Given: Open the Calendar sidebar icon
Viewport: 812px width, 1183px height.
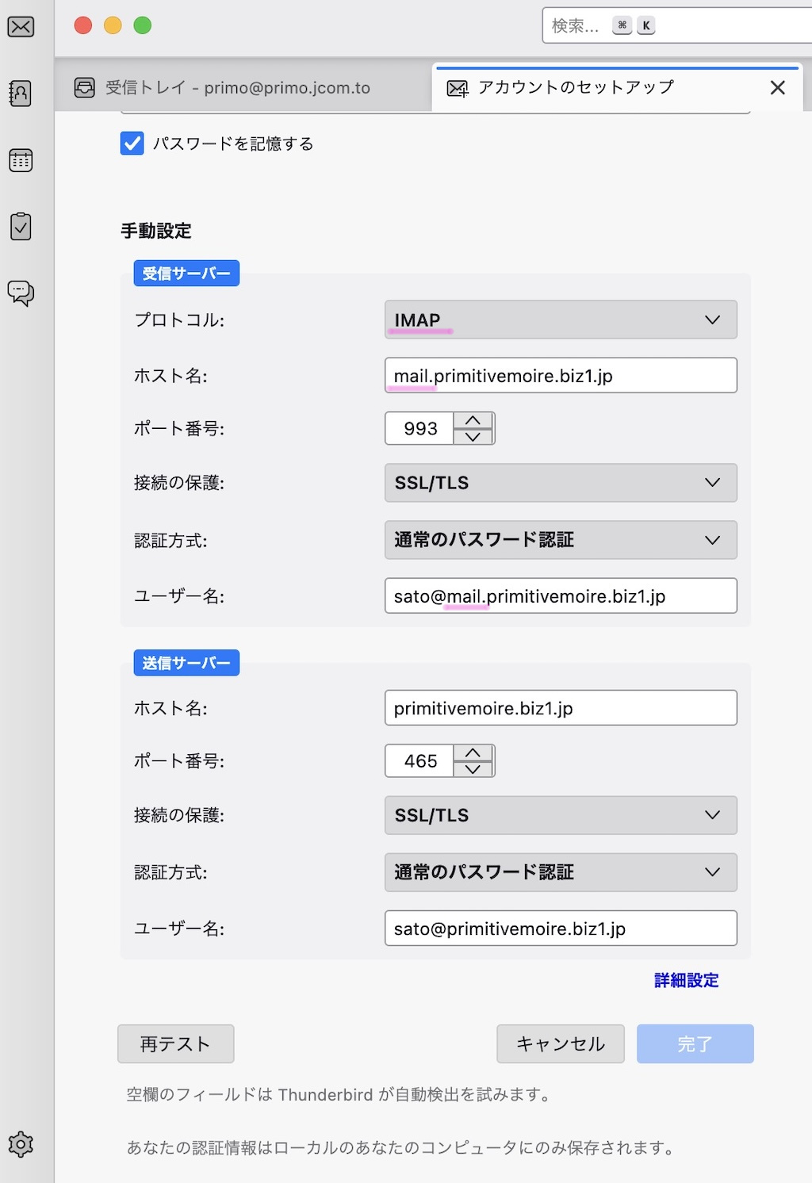Looking at the screenshot, I should click(21, 160).
